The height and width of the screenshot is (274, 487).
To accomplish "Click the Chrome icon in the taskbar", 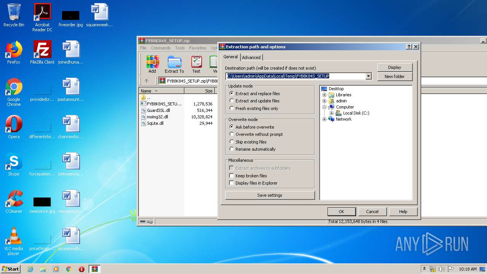I will point(68,269).
